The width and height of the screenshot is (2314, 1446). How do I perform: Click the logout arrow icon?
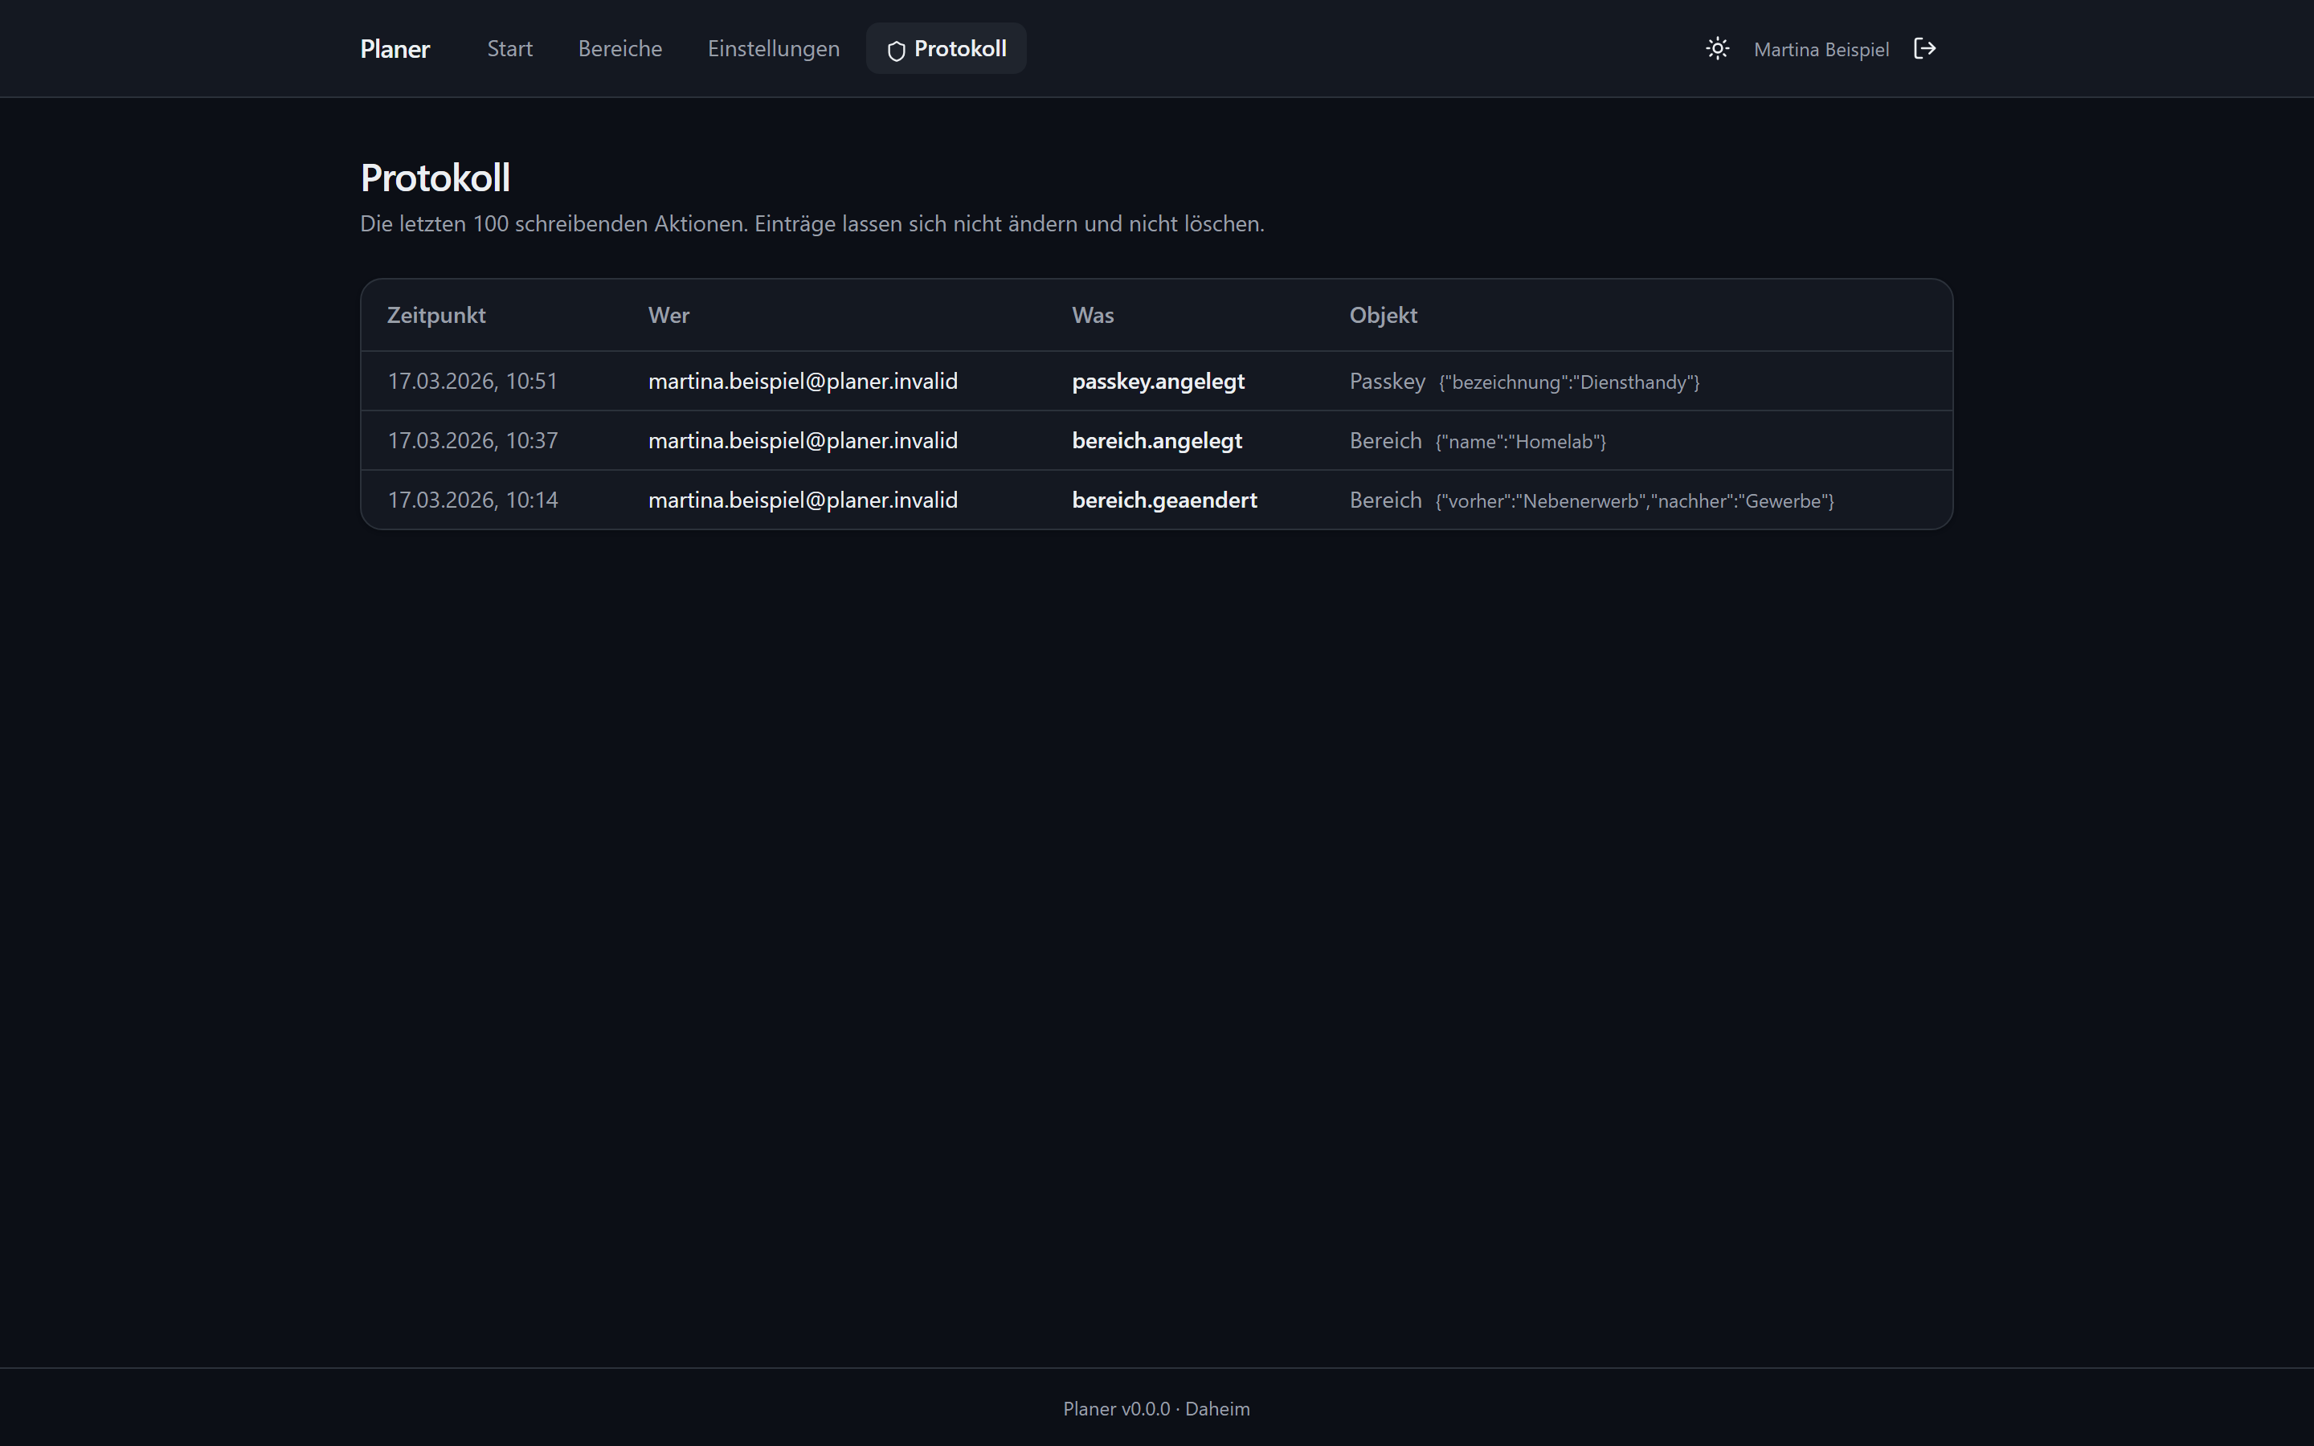coord(1925,49)
